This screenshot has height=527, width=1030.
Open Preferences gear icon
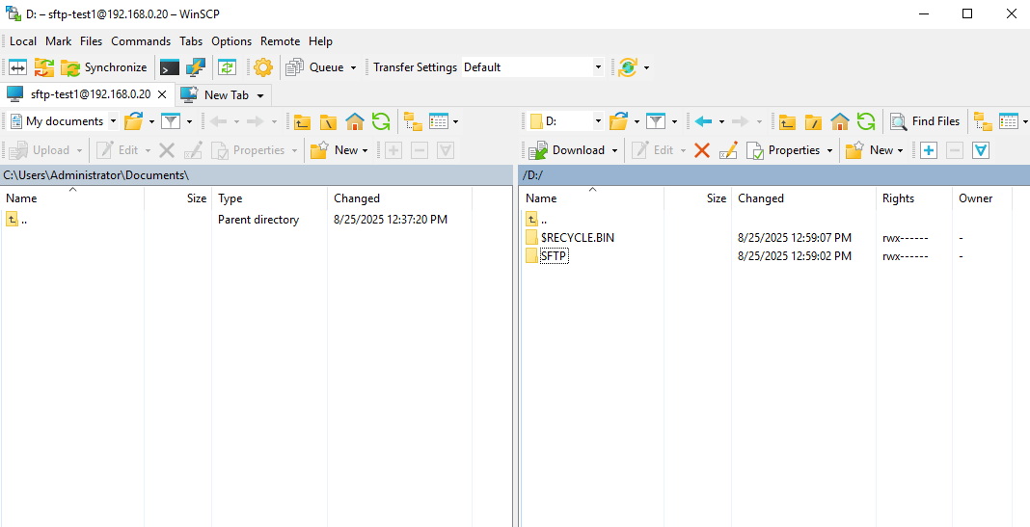(x=262, y=66)
